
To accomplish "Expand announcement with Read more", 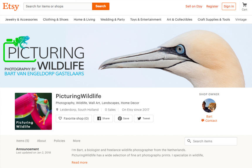I will (79, 162).
